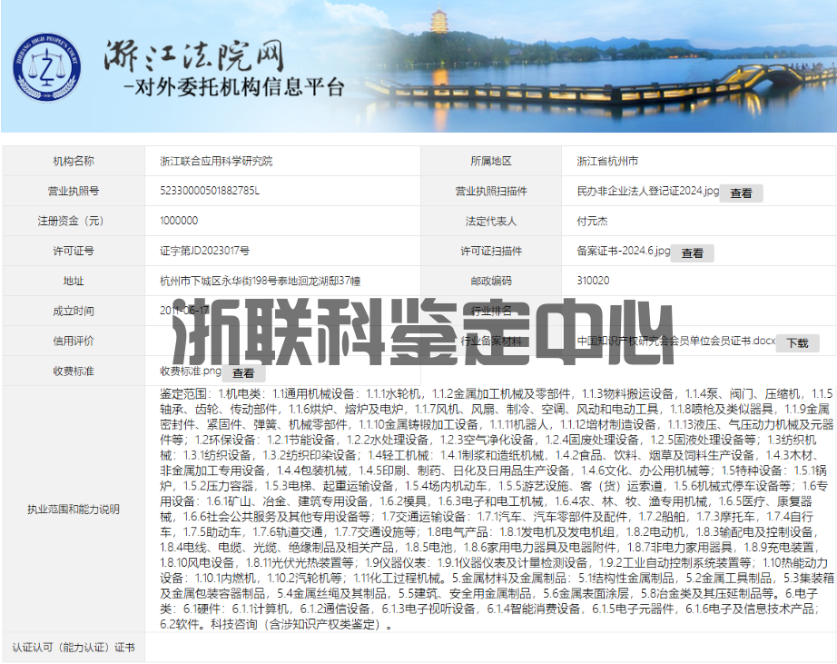Click the 营业执照扫描件 label cell
837x664 pixels.
tap(491, 191)
